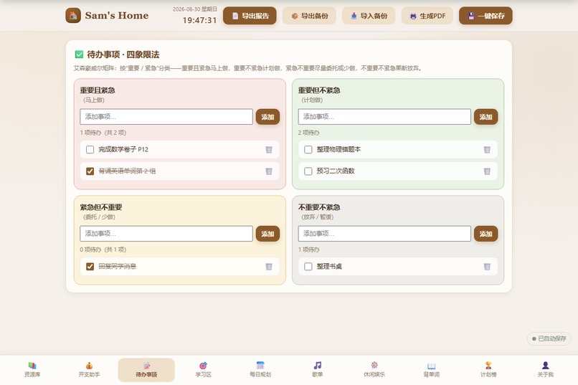
Task: Focus the 添加事项 field under 紧急但不重要
Action: click(166, 234)
